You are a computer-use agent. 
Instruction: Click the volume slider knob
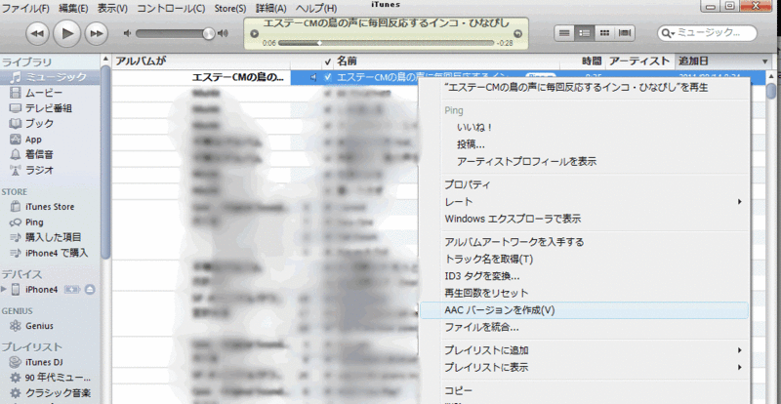(x=208, y=33)
